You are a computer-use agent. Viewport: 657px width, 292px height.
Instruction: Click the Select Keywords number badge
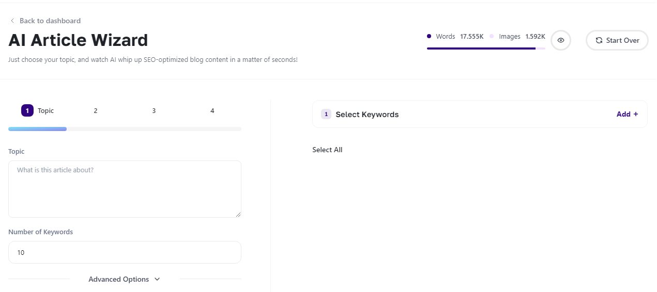[x=326, y=114]
